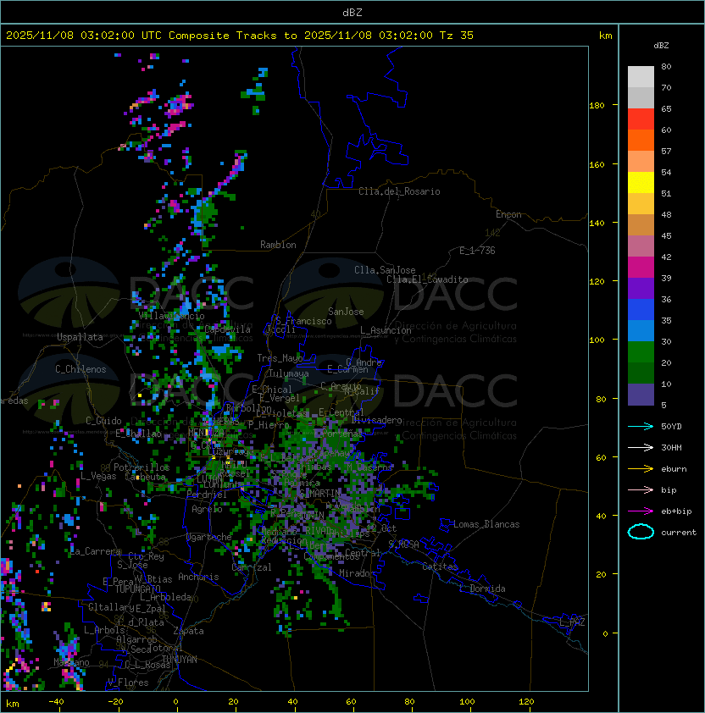The height and width of the screenshot is (713, 705).
Task: Pick the gold 48-51 dBZ swatch
Action: [641, 204]
